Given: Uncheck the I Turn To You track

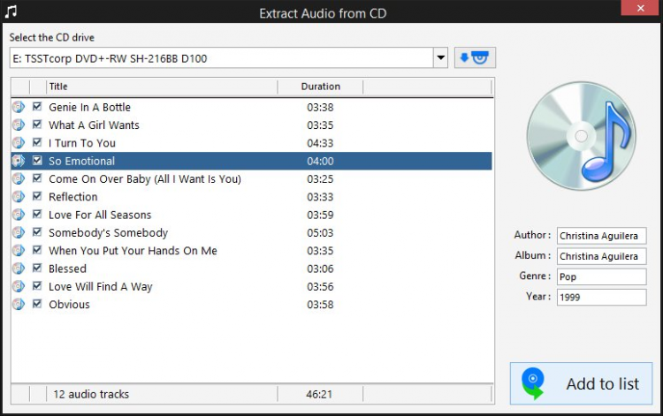Looking at the screenshot, I should coord(37,142).
